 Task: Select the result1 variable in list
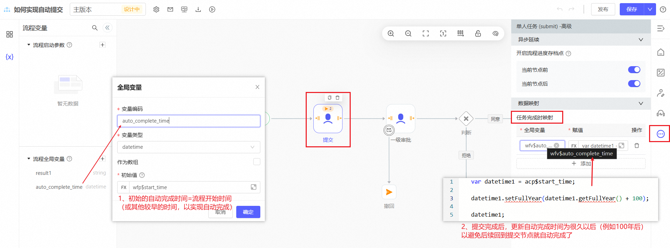tap(44, 173)
